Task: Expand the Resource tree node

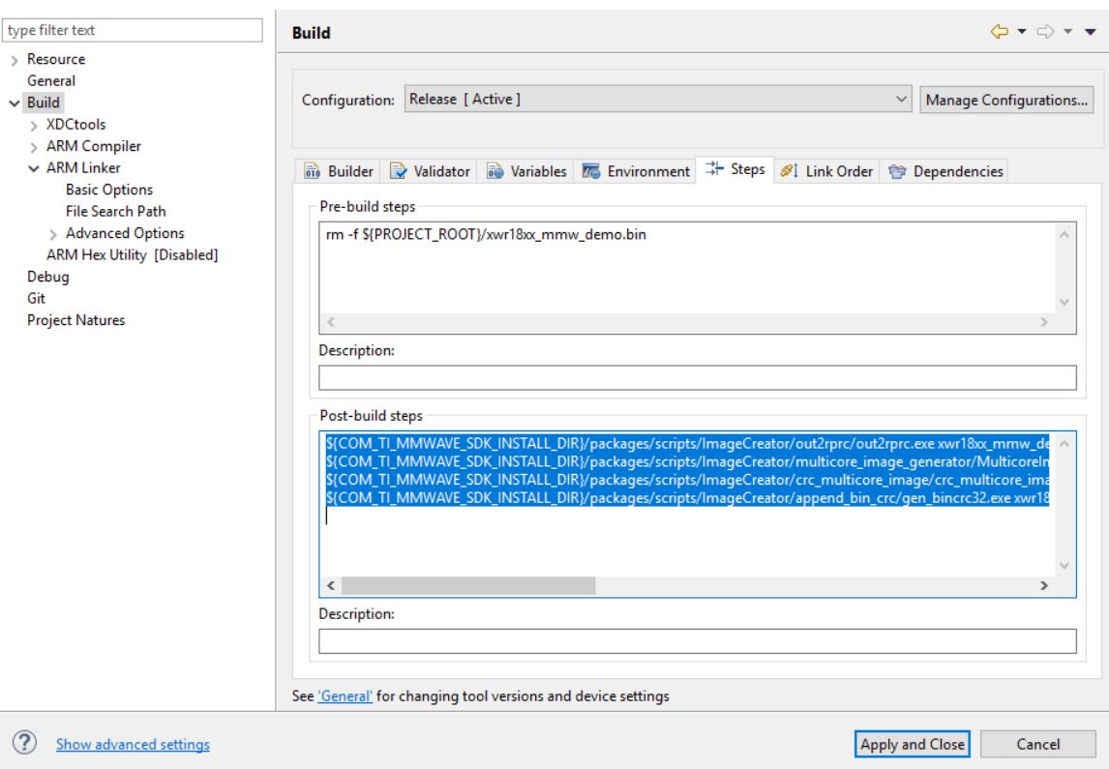Action: (15, 60)
